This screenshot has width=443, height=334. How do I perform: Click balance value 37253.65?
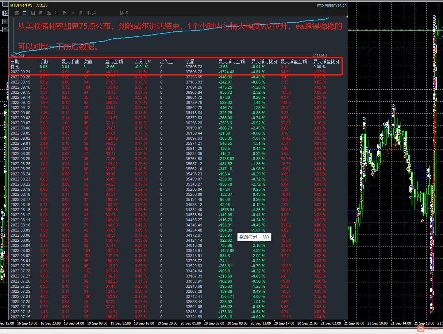click(194, 77)
